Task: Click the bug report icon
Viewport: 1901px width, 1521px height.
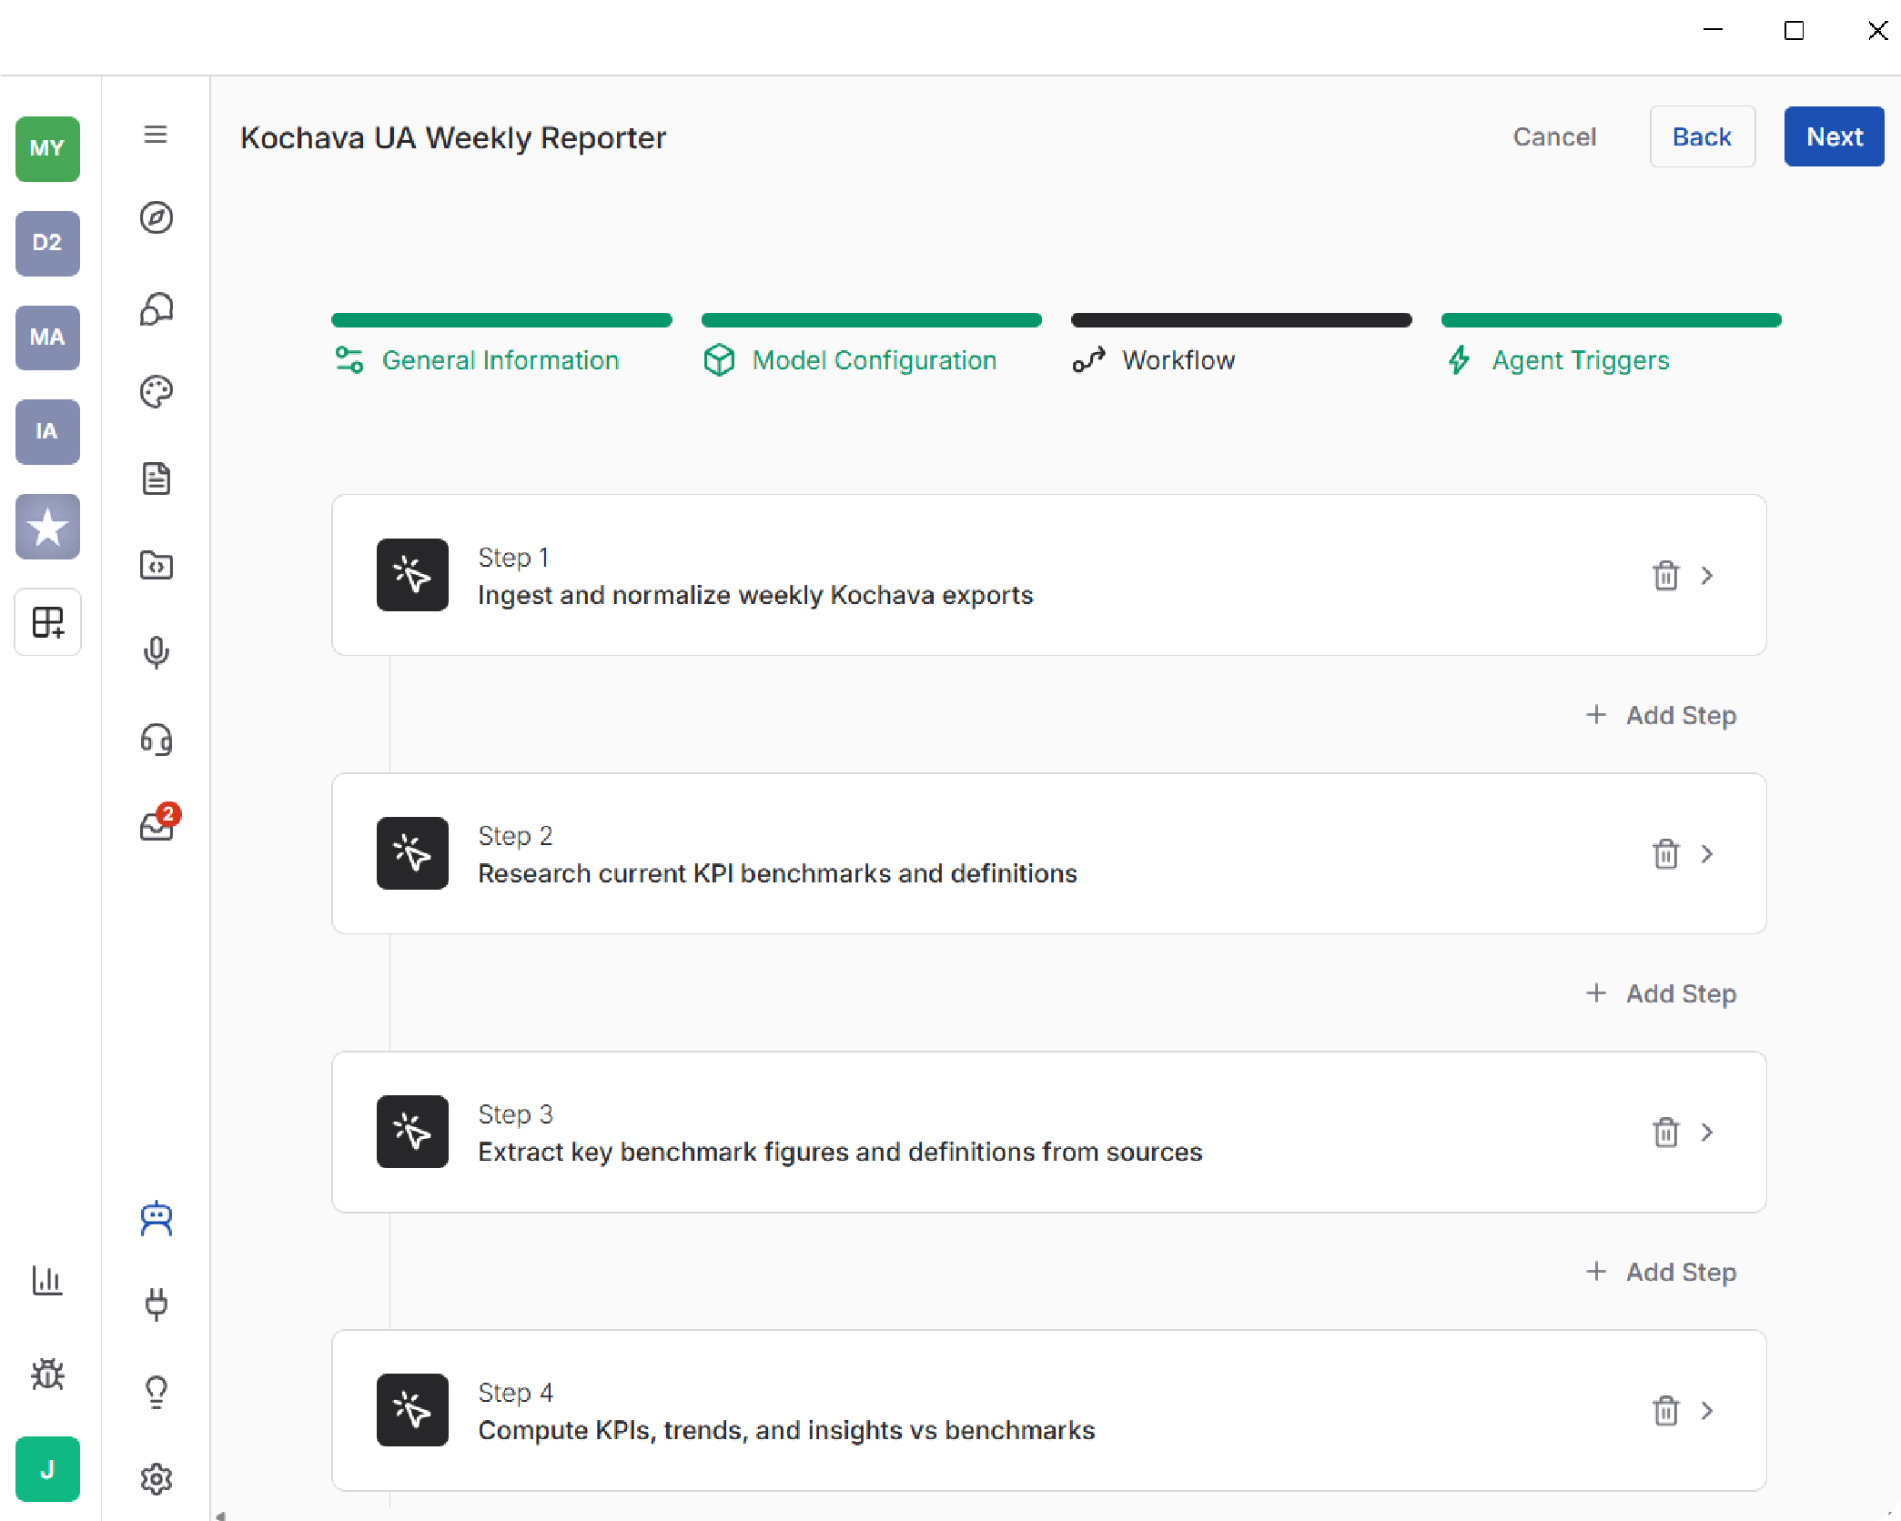Action: pos(47,1374)
